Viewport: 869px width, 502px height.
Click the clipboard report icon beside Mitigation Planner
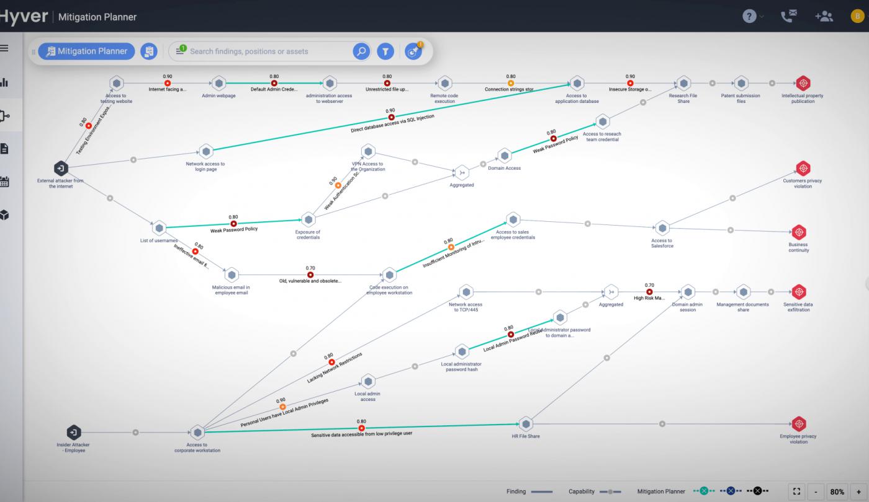pos(148,51)
